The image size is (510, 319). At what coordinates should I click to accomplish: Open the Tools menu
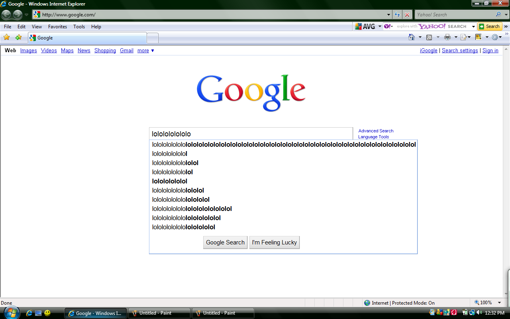(x=79, y=27)
